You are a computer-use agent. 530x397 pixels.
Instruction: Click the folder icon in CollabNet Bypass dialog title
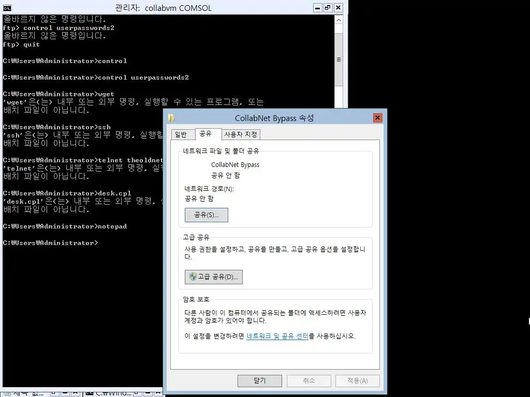click(x=171, y=117)
